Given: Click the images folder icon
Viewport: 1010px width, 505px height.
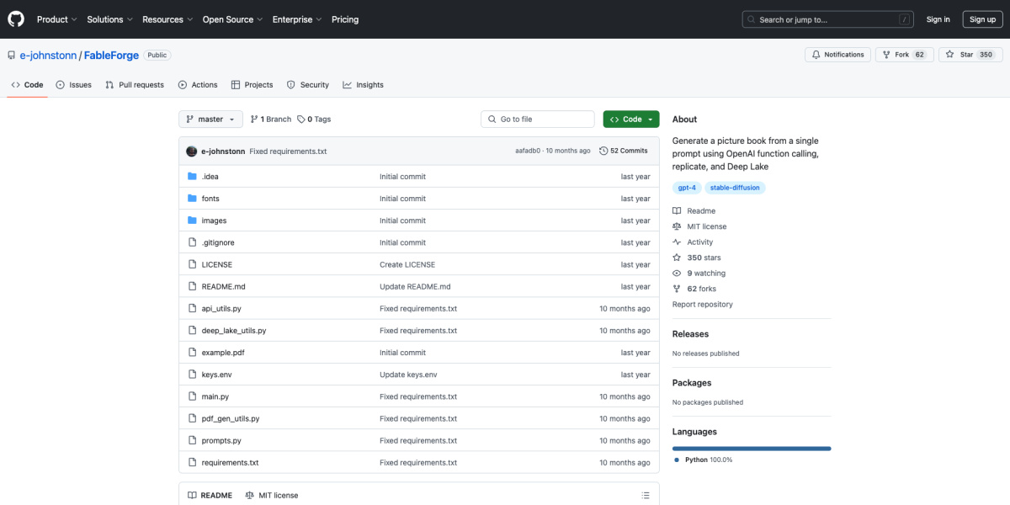Looking at the screenshot, I should click(x=193, y=221).
